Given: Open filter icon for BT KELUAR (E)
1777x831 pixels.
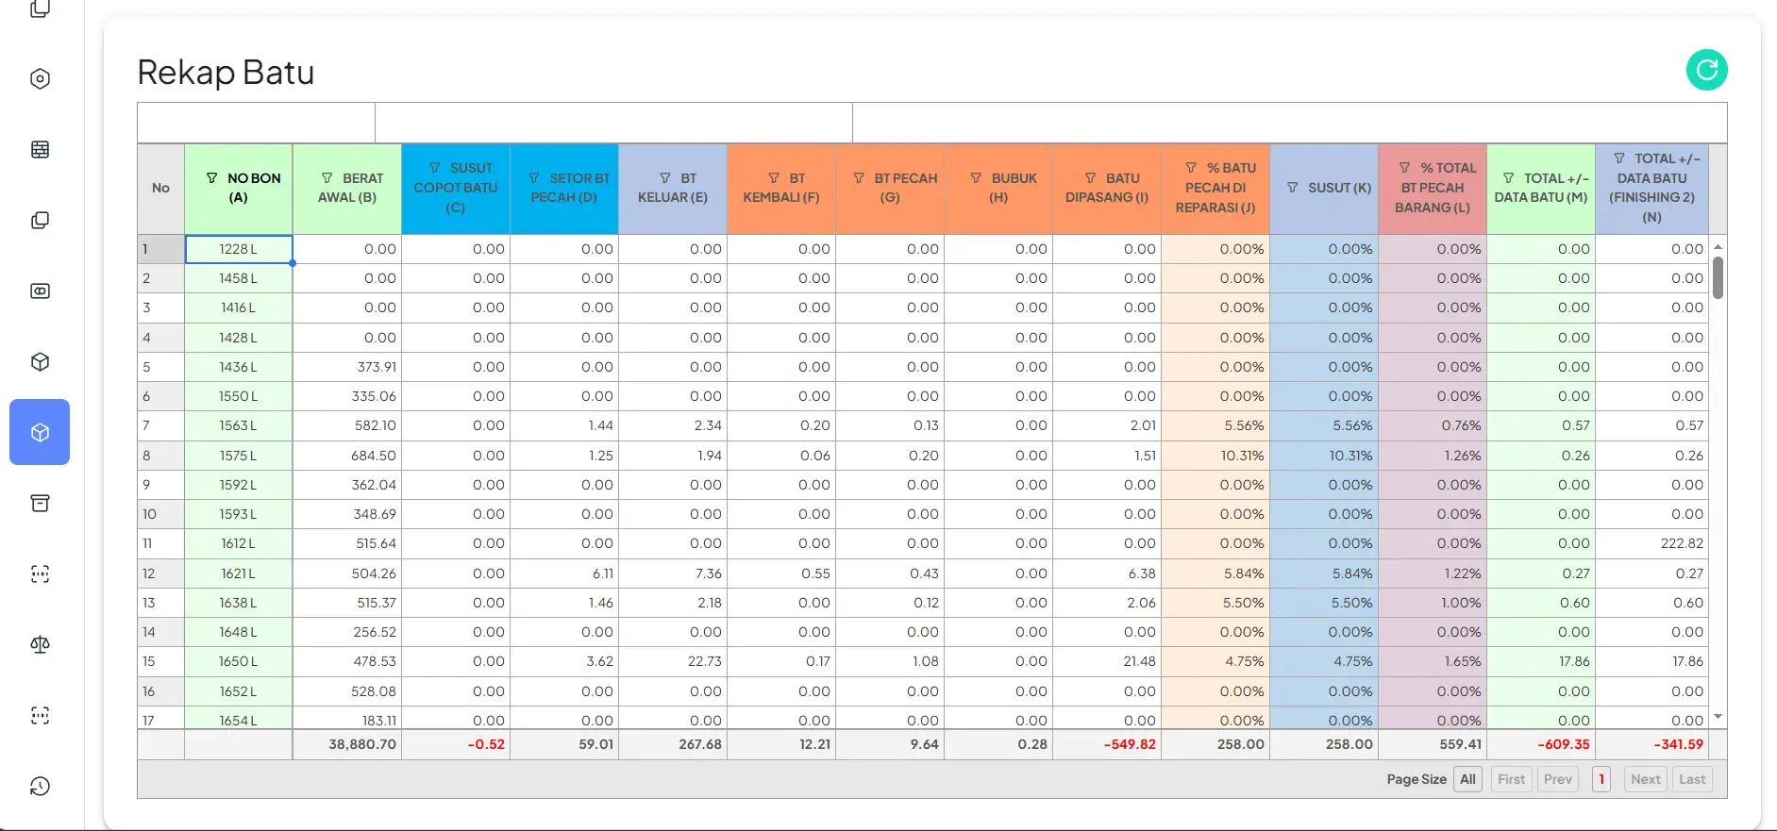Looking at the screenshot, I should pyautogui.click(x=665, y=178).
